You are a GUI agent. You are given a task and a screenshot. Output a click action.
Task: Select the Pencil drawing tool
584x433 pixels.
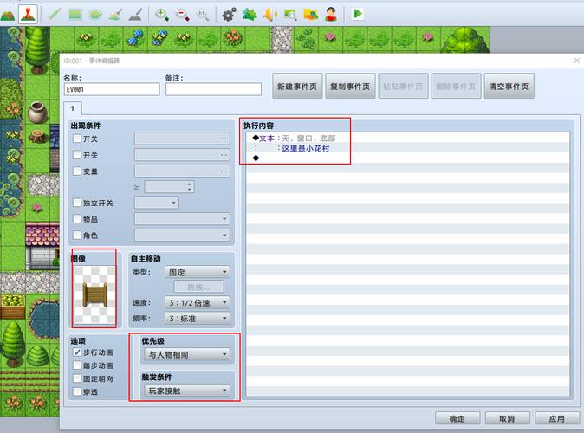pyautogui.click(x=55, y=15)
